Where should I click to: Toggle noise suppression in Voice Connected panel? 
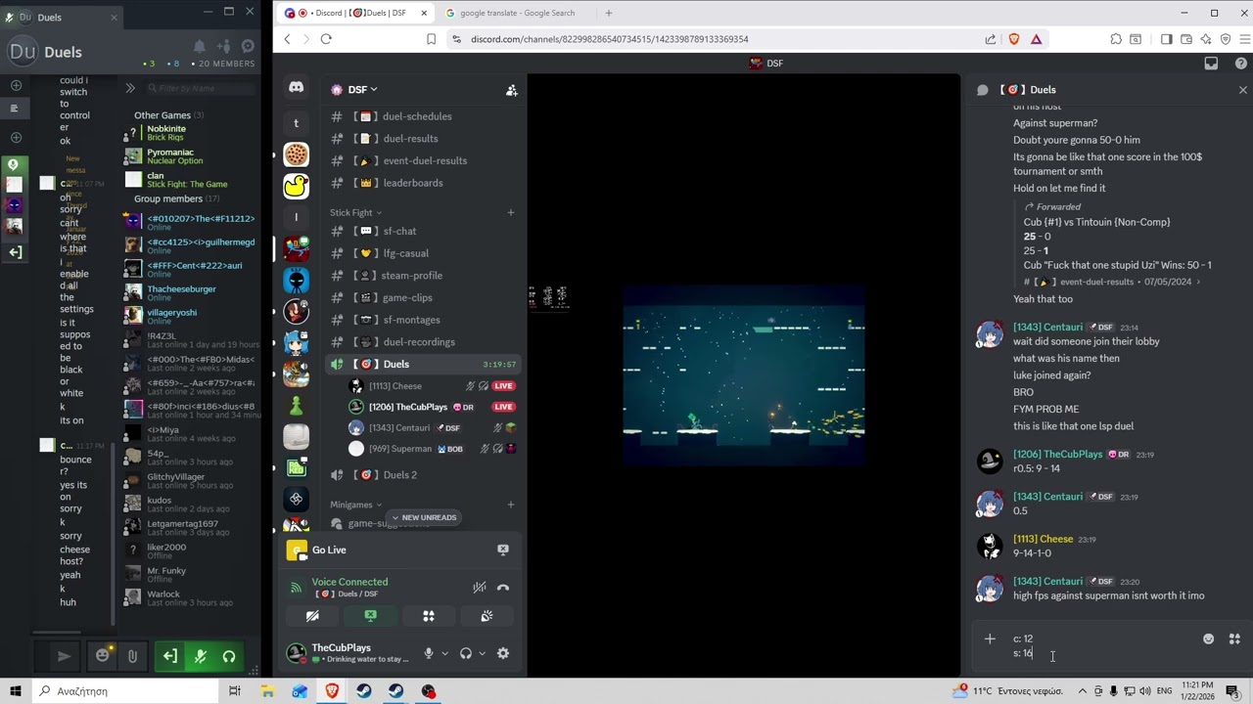[479, 588]
